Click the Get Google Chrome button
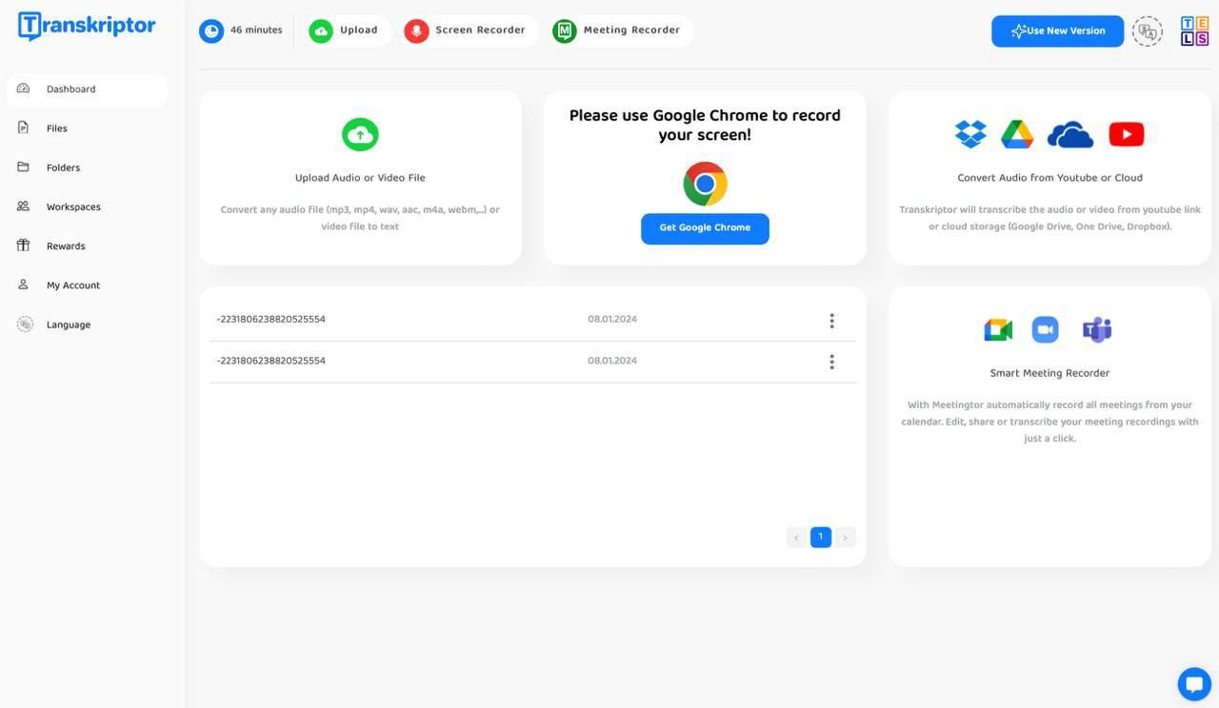 (x=704, y=228)
